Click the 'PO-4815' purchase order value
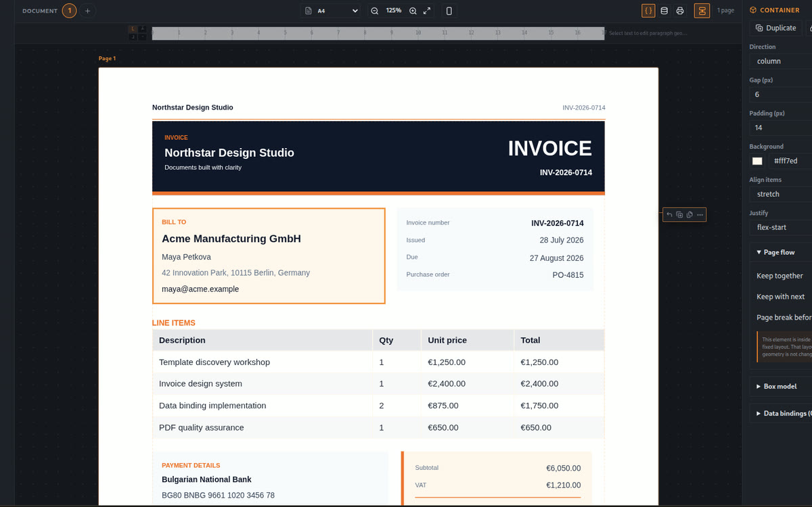Screen dimensions: 812x507 568,275
